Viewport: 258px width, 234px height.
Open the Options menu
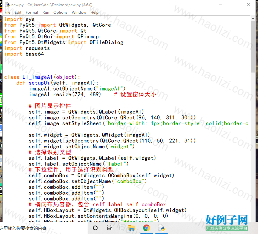tap(60, 12)
